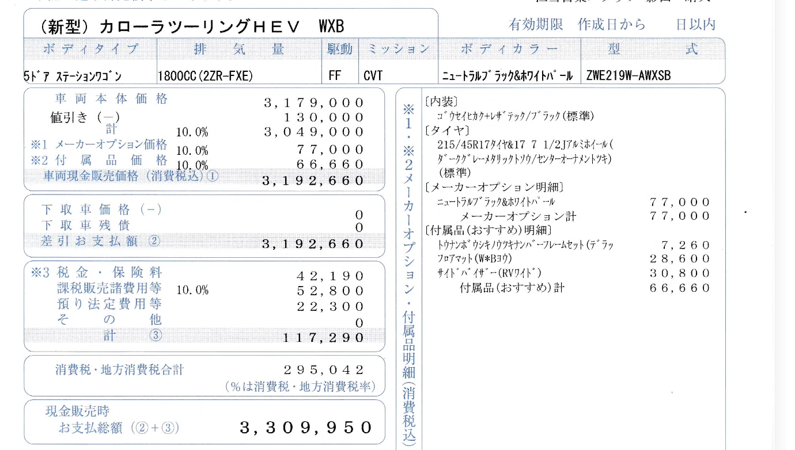Click the 差引お支払額 ② label
This screenshot has height=450, width=795.
point(100,241)
